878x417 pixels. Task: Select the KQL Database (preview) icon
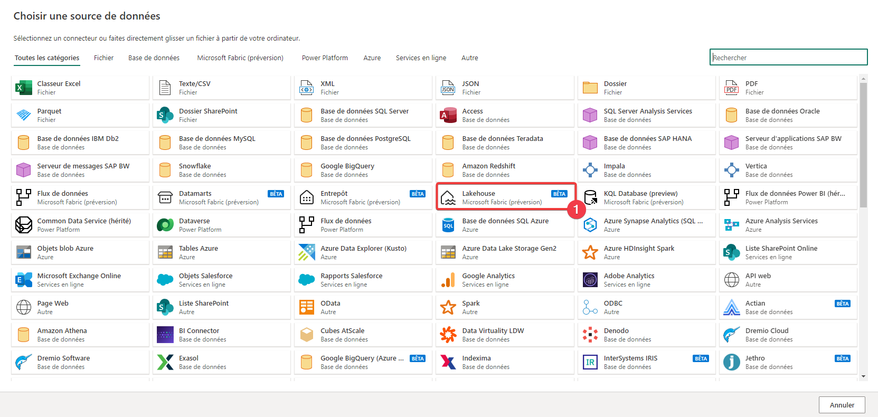point(590,197)
